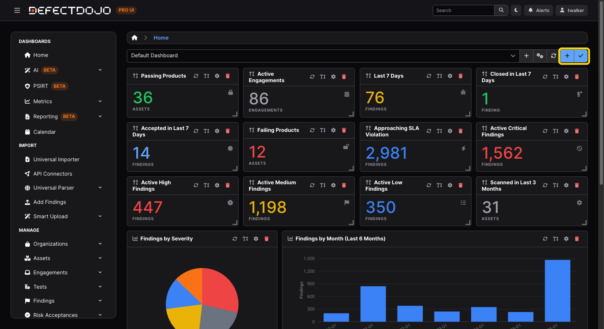Delete the Failing Products tile
The width and height of the screenshot is (604, 329).
point(344,130)
